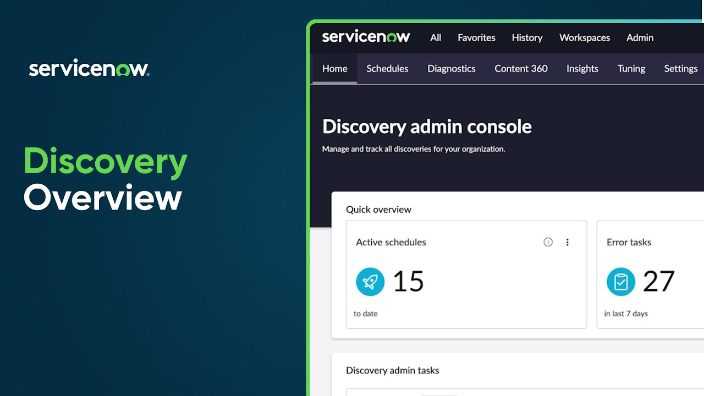Open the Favorites menu

tap(476, 37)
